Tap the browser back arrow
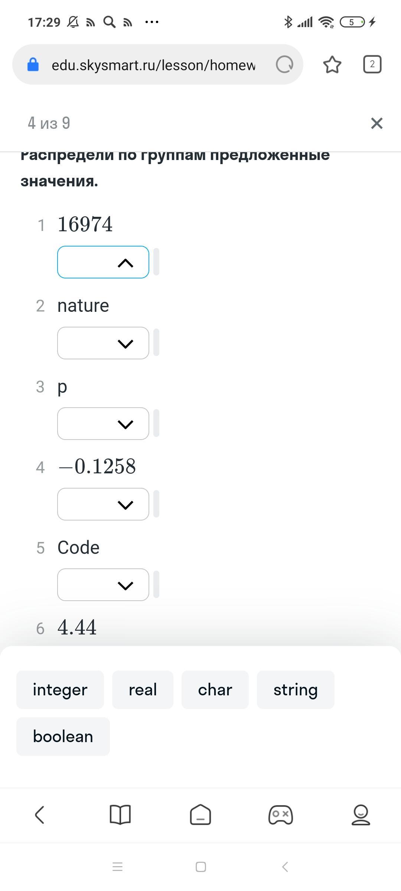This screenshot has width=401, height=891. click(x=40, y=815)
